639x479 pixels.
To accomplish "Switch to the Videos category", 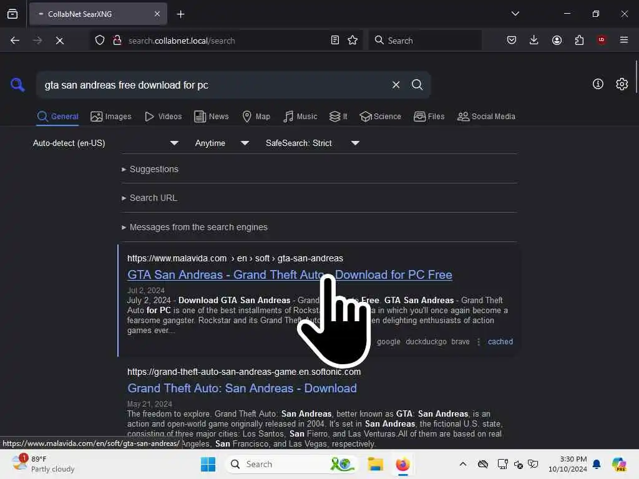I will [163, 117].
